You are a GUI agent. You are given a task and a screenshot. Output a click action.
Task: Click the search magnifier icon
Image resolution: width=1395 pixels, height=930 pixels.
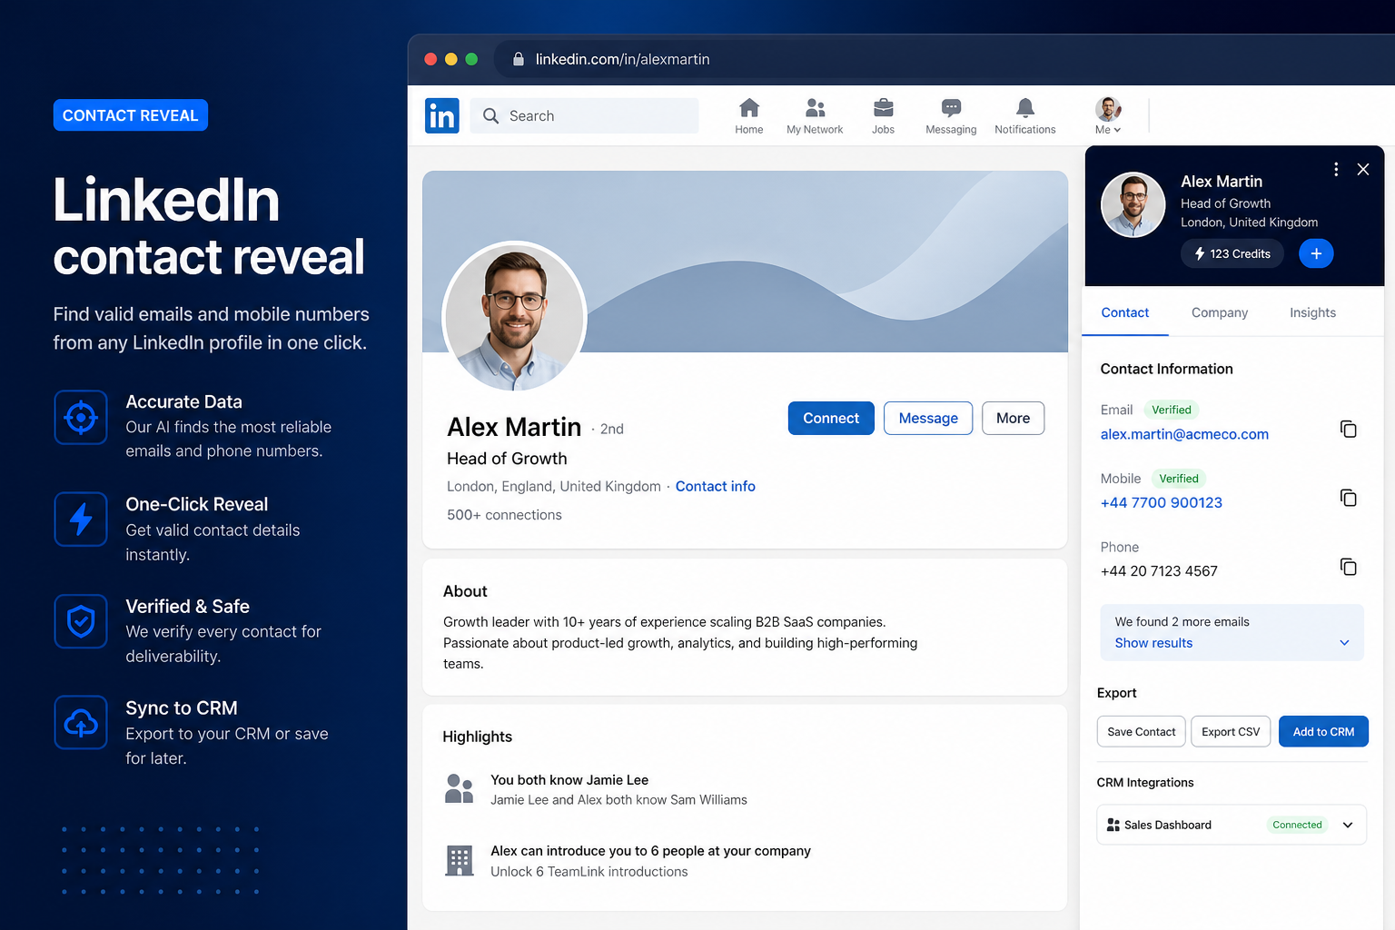490,115
